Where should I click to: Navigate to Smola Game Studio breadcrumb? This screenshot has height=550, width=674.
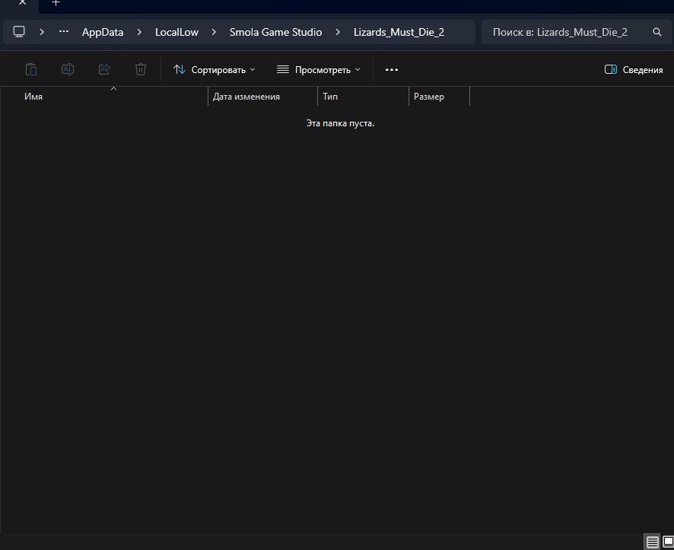pyautogui.click(x=275, y=32)
